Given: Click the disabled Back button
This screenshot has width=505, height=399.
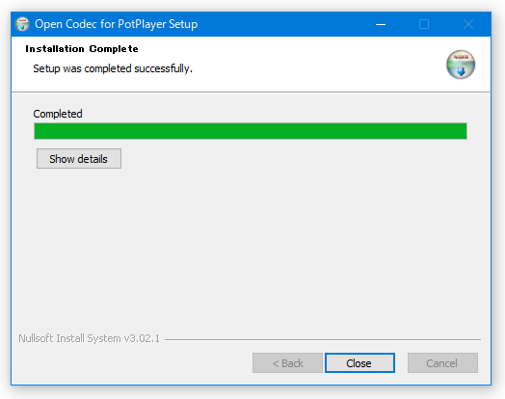Looking at the screenshot, I should click(287, 363).
